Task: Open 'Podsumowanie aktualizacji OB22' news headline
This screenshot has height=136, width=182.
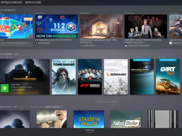Action: point(98,41)
